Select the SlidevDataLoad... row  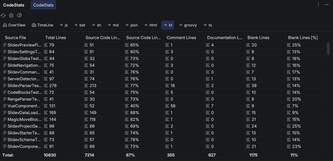pos(164,113)
